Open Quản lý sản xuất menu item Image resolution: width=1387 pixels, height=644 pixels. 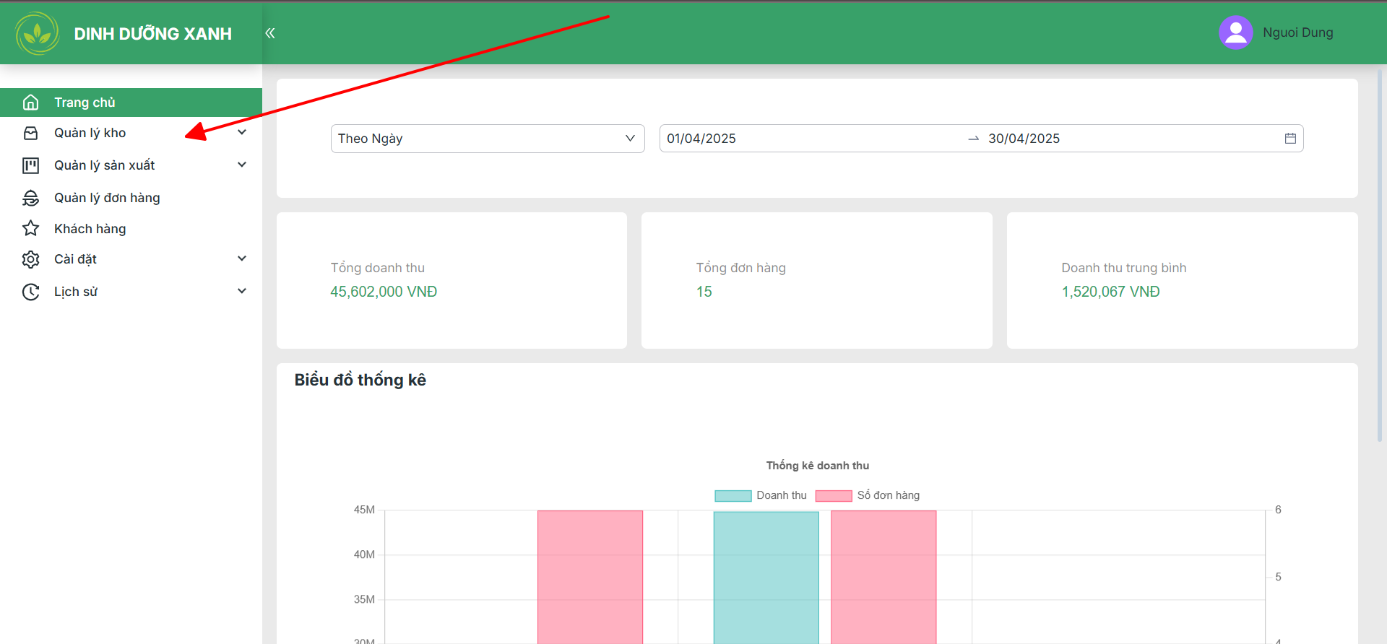tap(131, 165)
